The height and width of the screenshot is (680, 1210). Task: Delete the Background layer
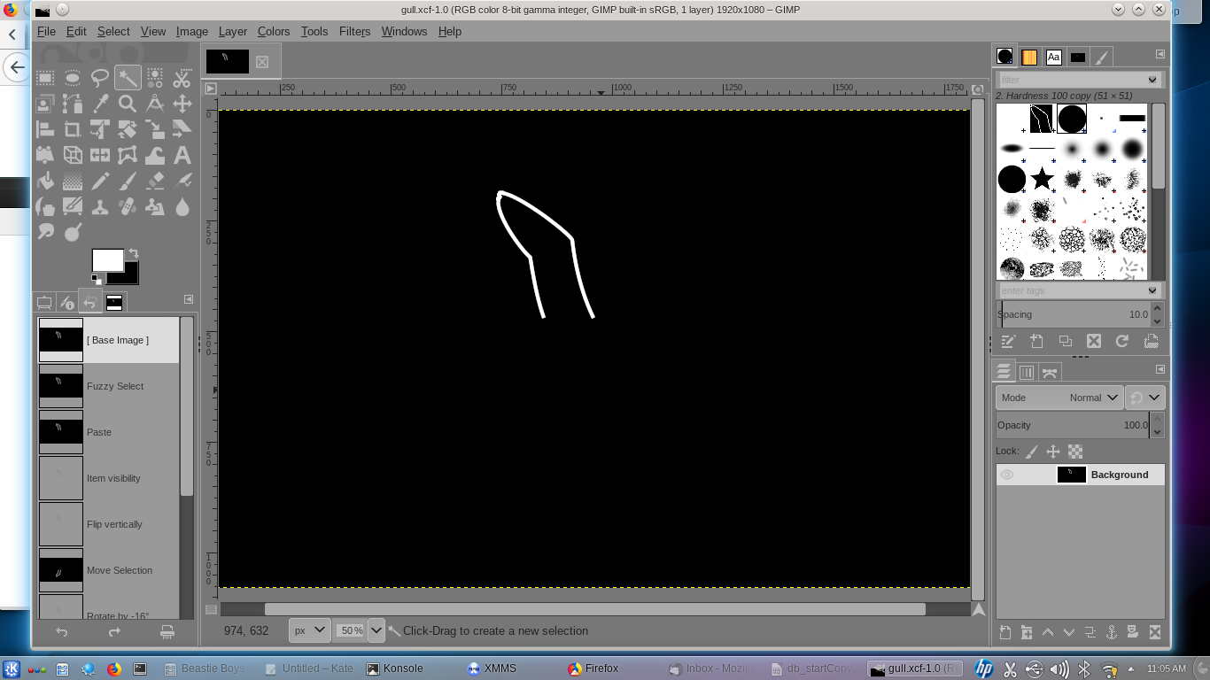coord(1155,632)
